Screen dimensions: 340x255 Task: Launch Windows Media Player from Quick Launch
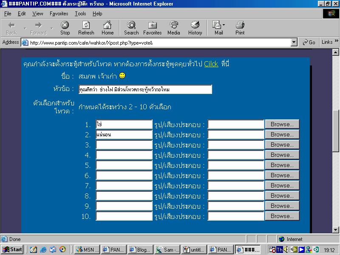(x=62, y=249)
